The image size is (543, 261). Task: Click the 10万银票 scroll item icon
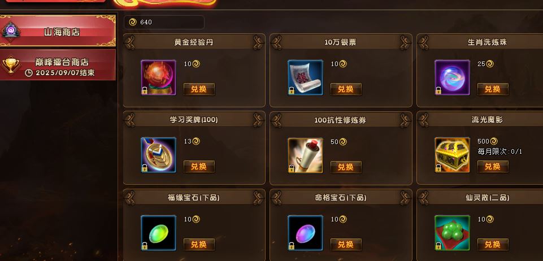[305, 77]
